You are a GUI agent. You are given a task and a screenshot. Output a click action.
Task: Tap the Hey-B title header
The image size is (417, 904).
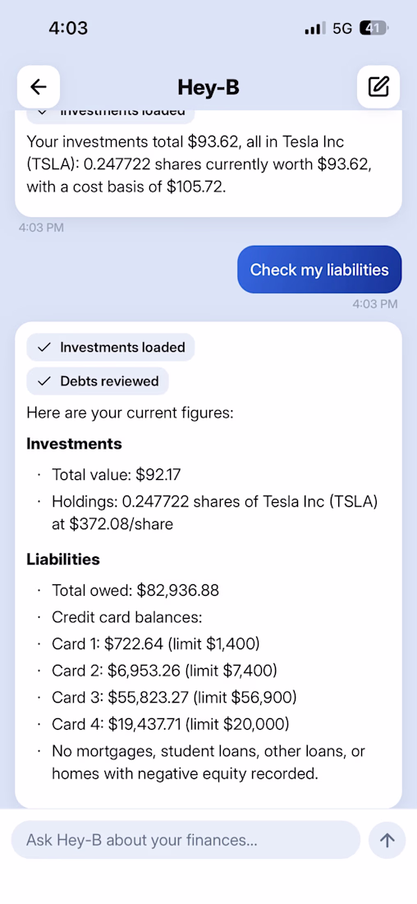point(208,88)
